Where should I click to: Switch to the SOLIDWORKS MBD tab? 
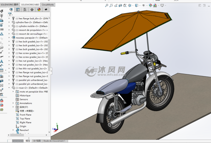30,5
